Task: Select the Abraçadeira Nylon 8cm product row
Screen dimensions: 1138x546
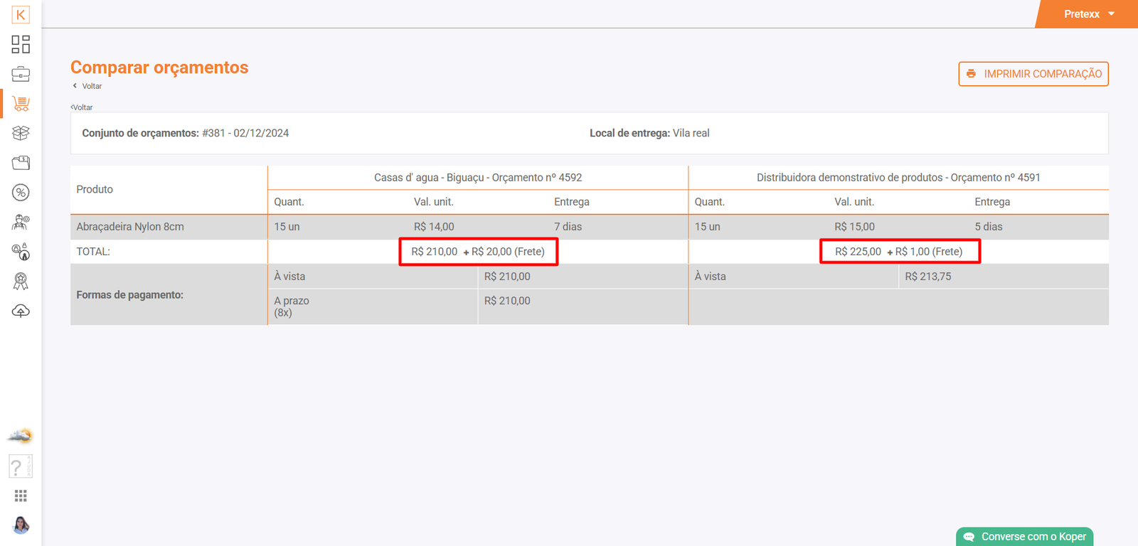Action: point(130,227)
